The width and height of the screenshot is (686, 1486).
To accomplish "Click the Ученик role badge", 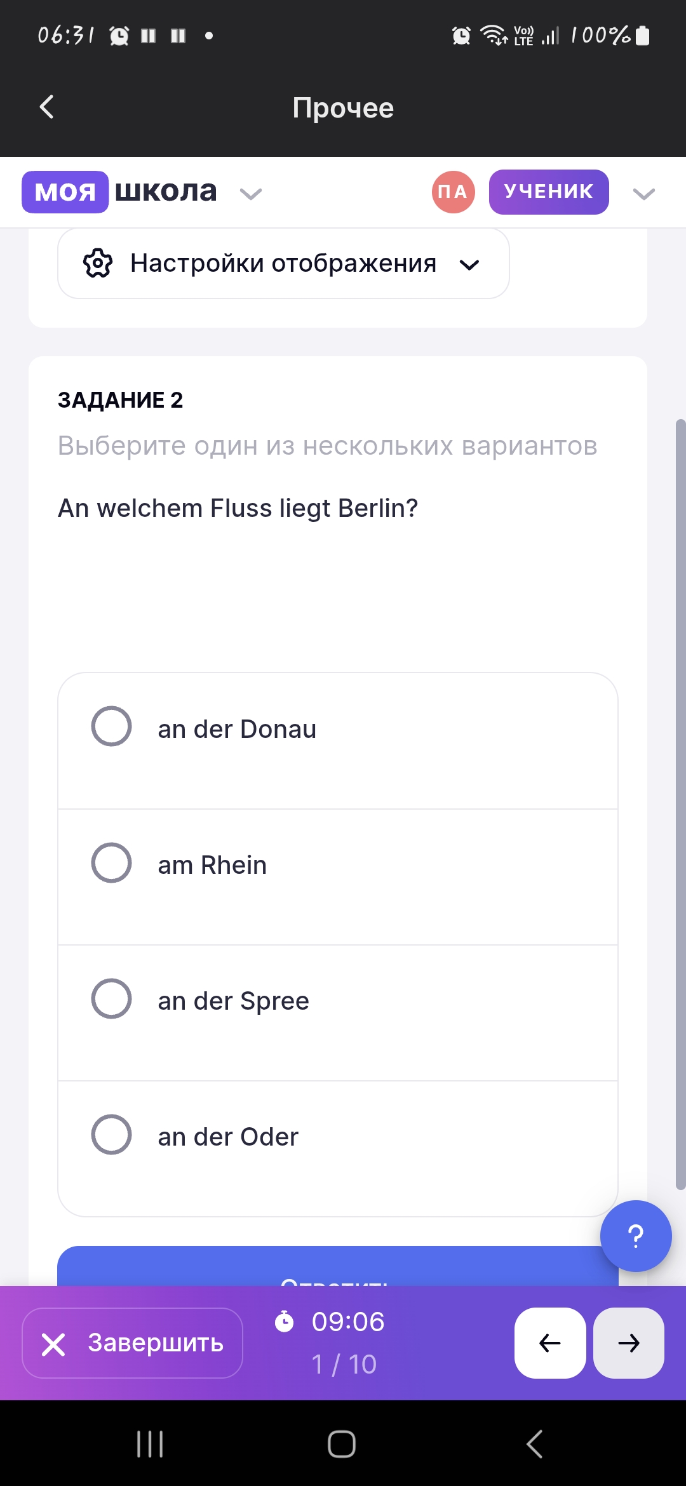I will 549,192.
